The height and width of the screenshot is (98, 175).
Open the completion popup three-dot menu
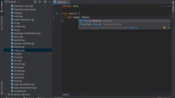coord(168,28)
